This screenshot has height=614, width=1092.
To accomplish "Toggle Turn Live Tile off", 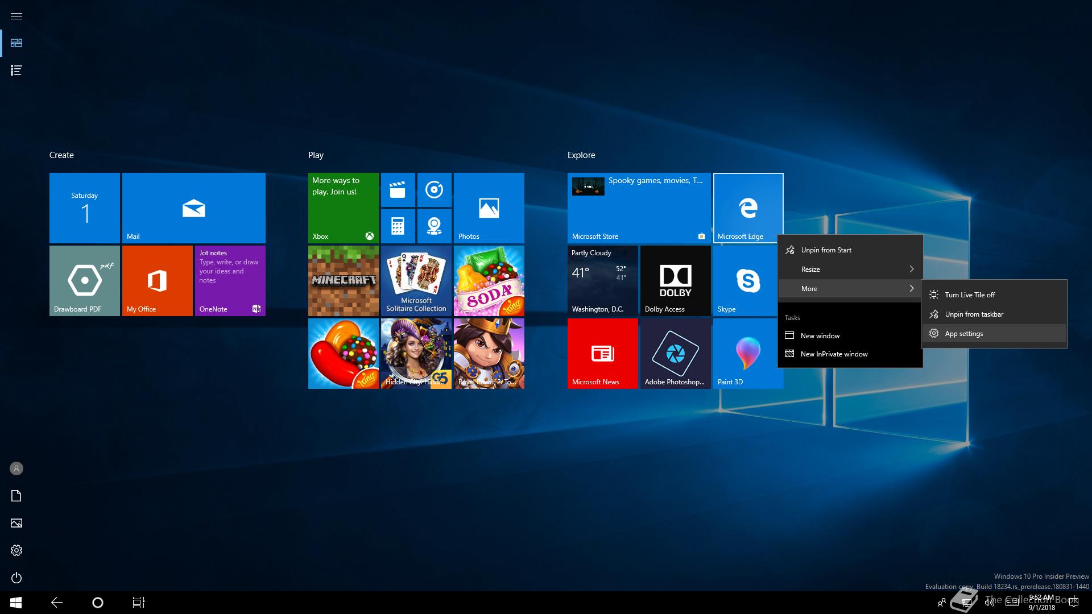I will pyautogui.click(x=994, y=295).
